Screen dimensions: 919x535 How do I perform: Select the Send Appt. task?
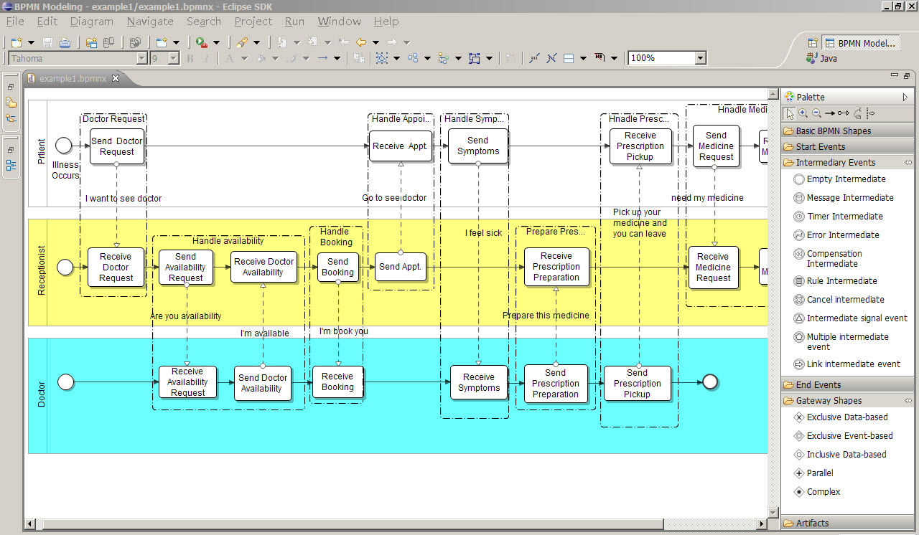pos(400,267)
